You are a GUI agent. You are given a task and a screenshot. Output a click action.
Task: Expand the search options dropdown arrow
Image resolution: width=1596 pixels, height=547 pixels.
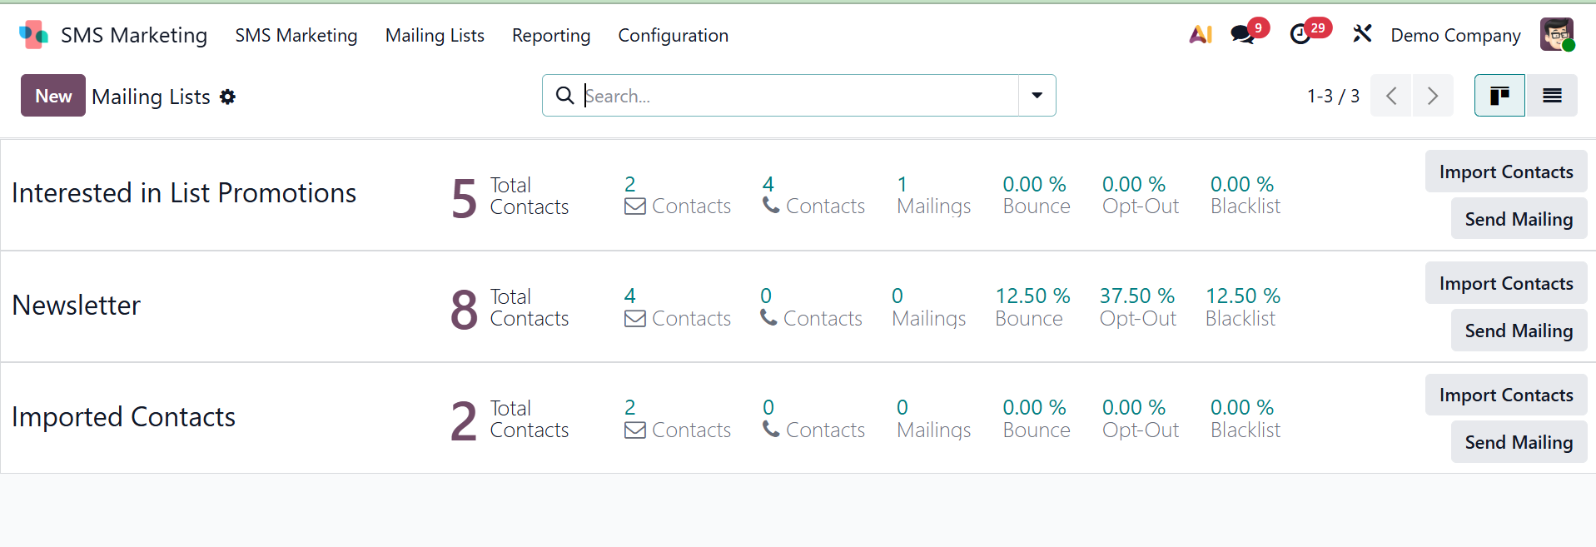click(x=1037, y=96)
